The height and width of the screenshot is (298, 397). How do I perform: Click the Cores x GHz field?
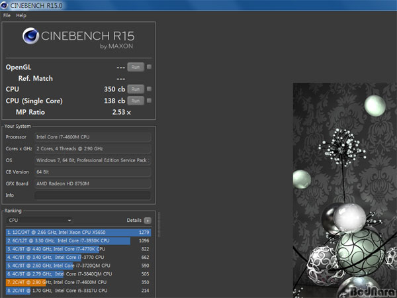pyautogui.click(x=93, y=149)
